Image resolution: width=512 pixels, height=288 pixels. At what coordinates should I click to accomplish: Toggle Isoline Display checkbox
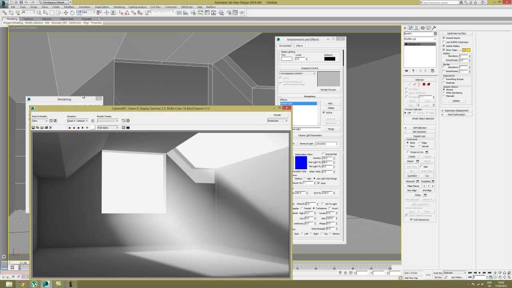pos(444,46)
